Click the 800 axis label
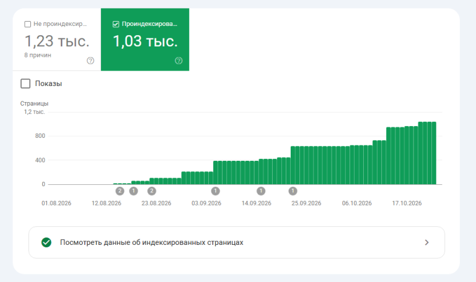The image size is (476, 282). coord(40,136)
